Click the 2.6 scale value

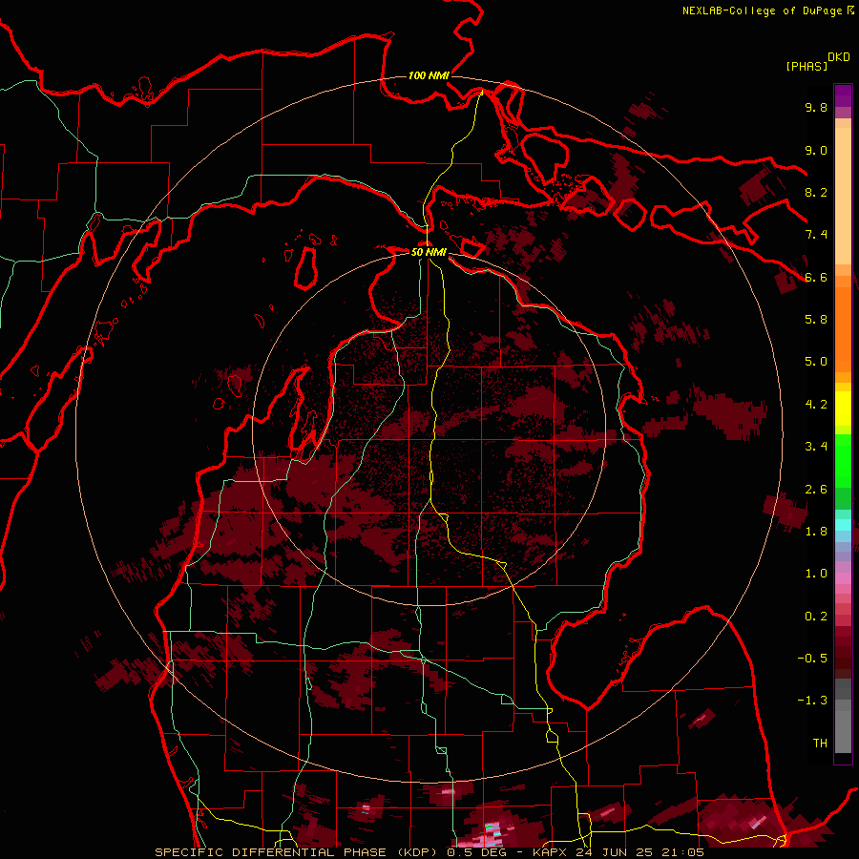pos(816,490)
